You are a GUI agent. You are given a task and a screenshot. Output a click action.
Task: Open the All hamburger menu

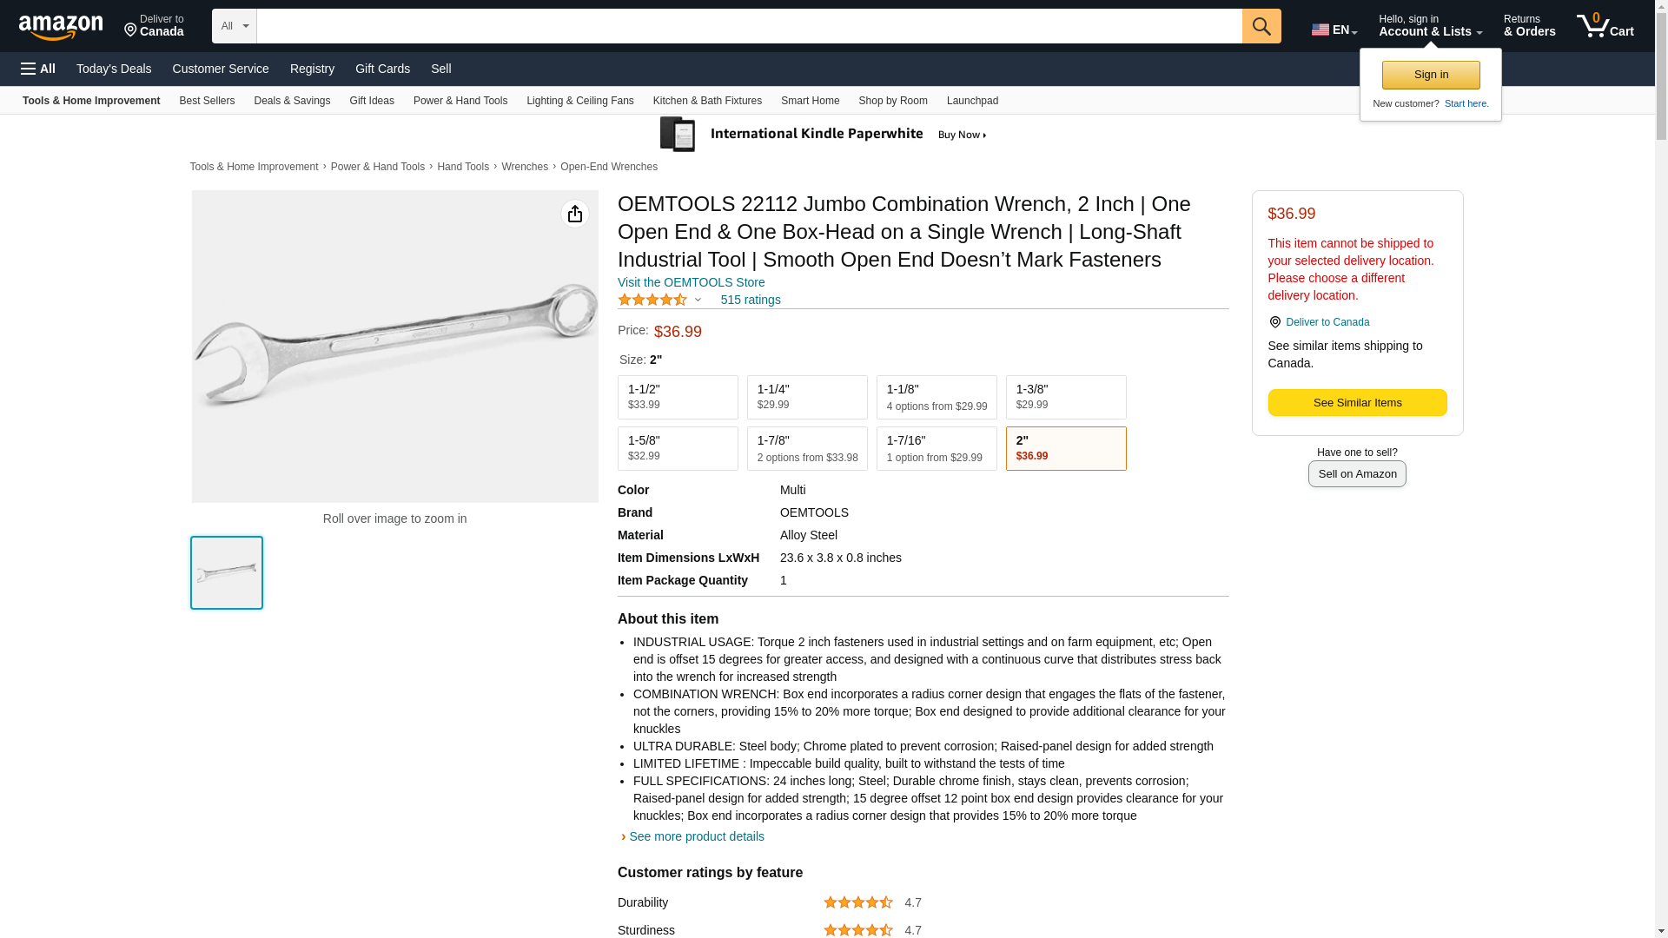(38, 69)
